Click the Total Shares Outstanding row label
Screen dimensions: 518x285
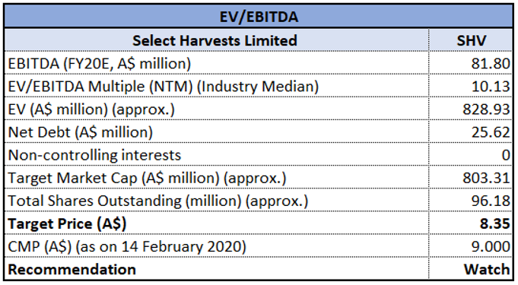coord(158,201)
